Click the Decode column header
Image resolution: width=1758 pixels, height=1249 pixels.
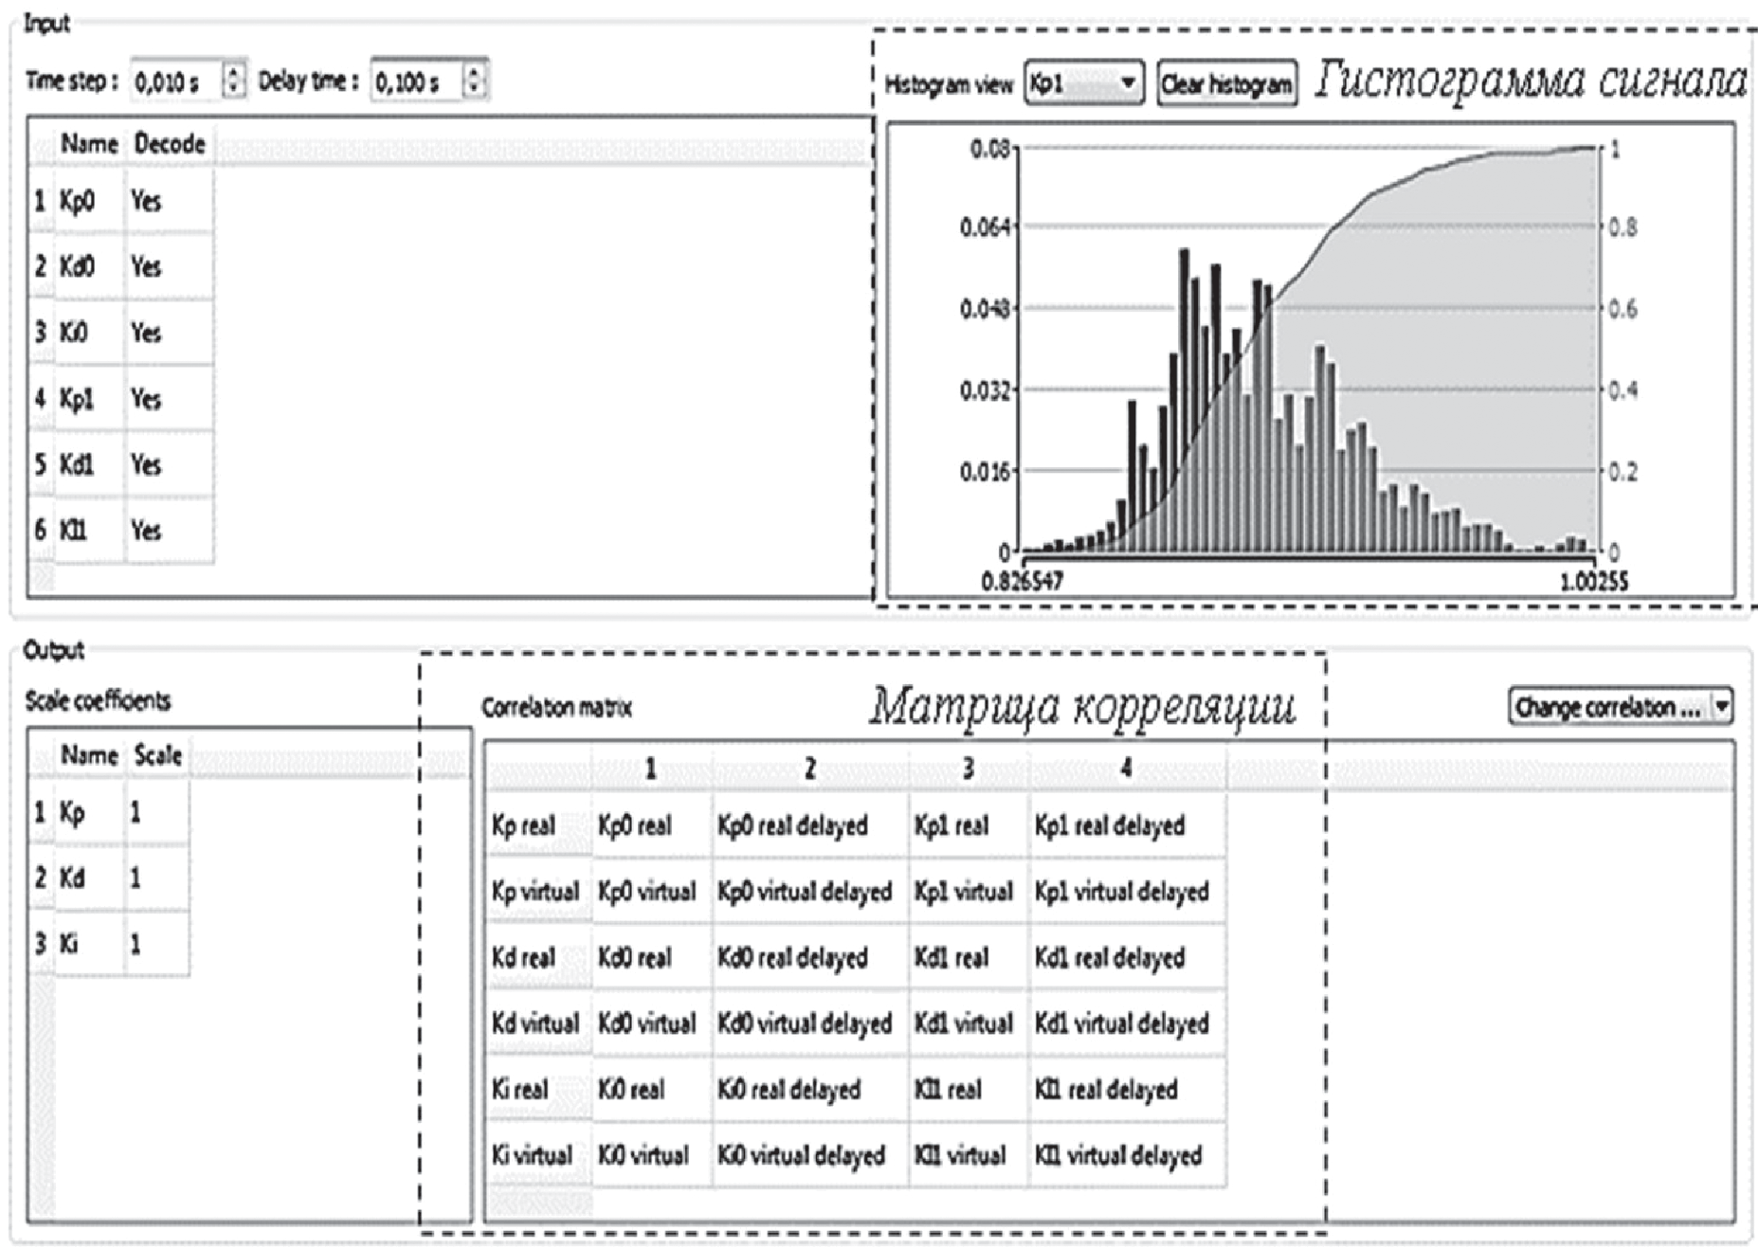[170, 144]
